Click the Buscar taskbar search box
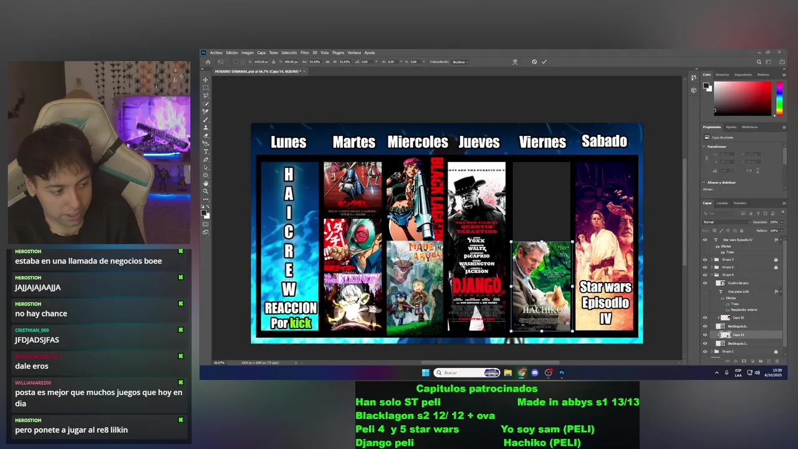798x449 pixels. (x=466, y=372)
